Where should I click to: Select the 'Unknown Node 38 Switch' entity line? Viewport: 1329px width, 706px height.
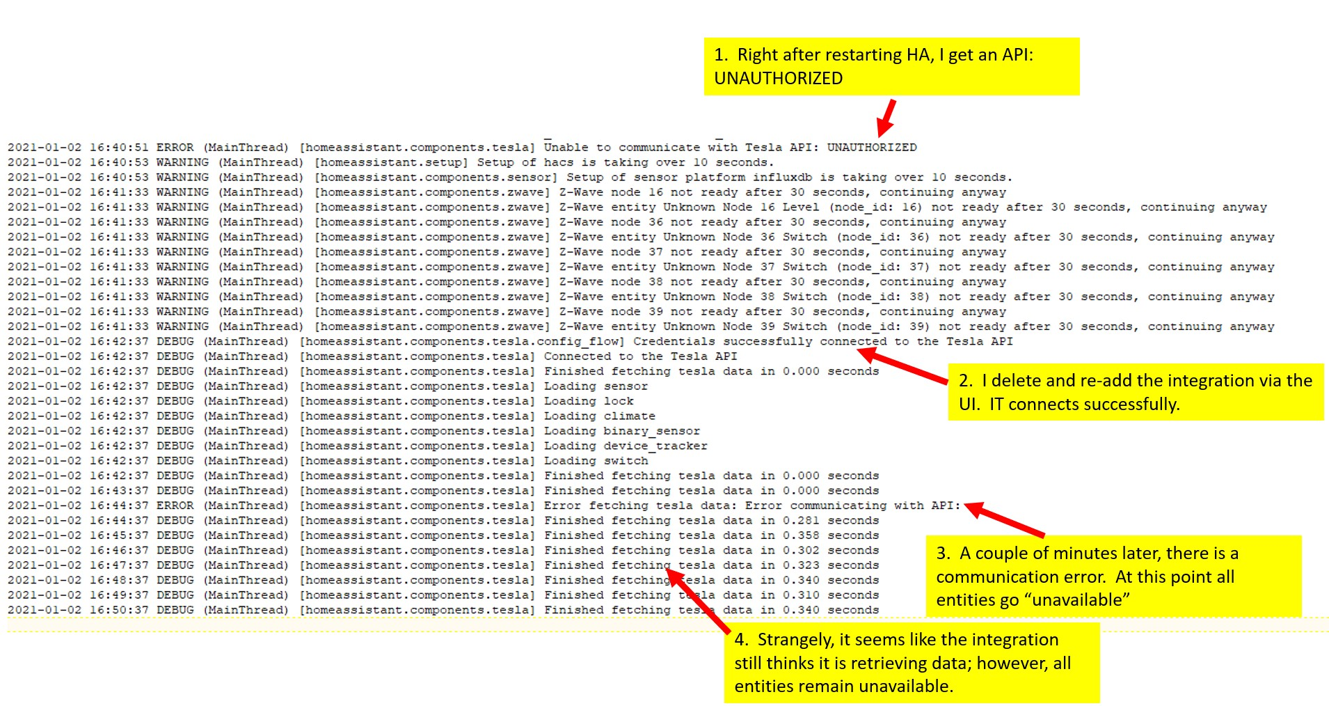[x=641, y=297]
